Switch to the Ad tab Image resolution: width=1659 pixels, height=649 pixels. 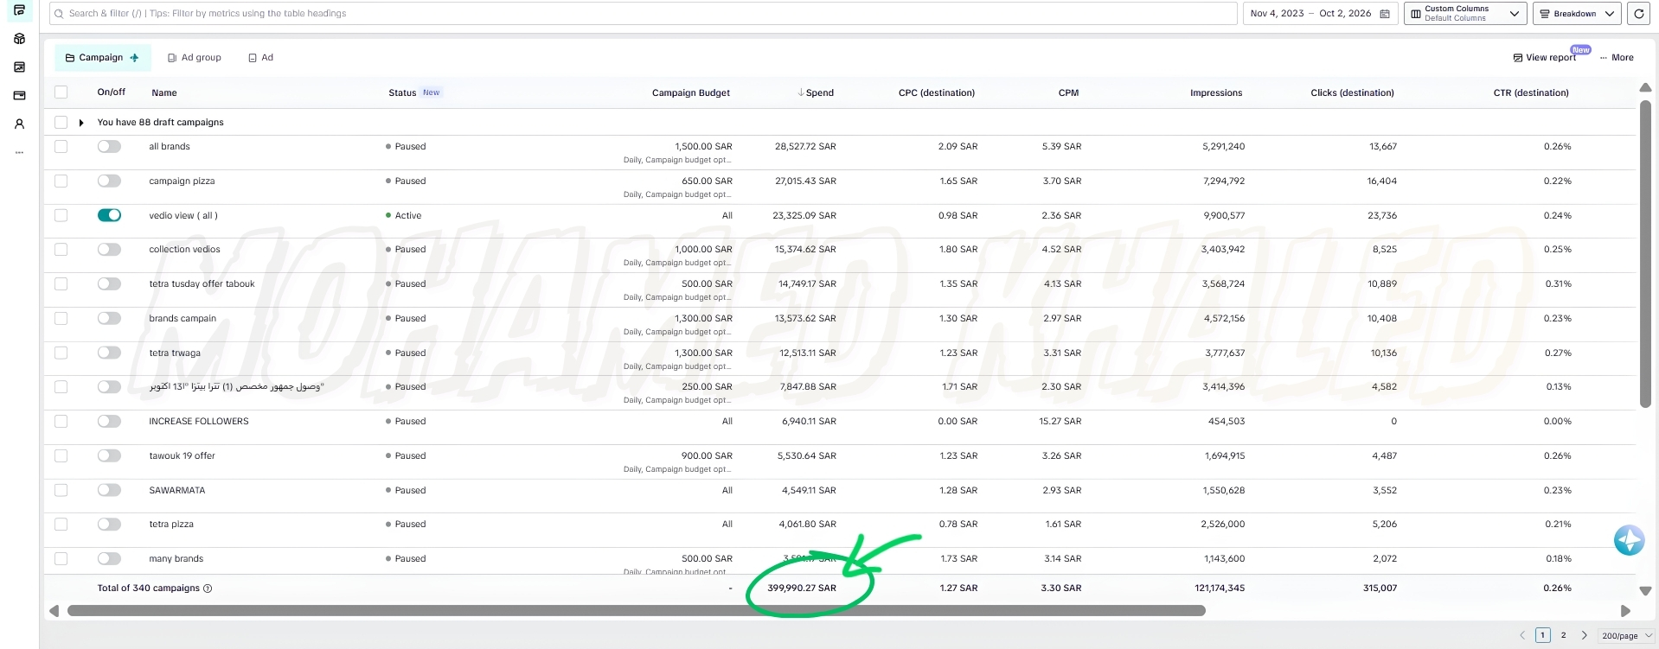(x=261, y=58)
